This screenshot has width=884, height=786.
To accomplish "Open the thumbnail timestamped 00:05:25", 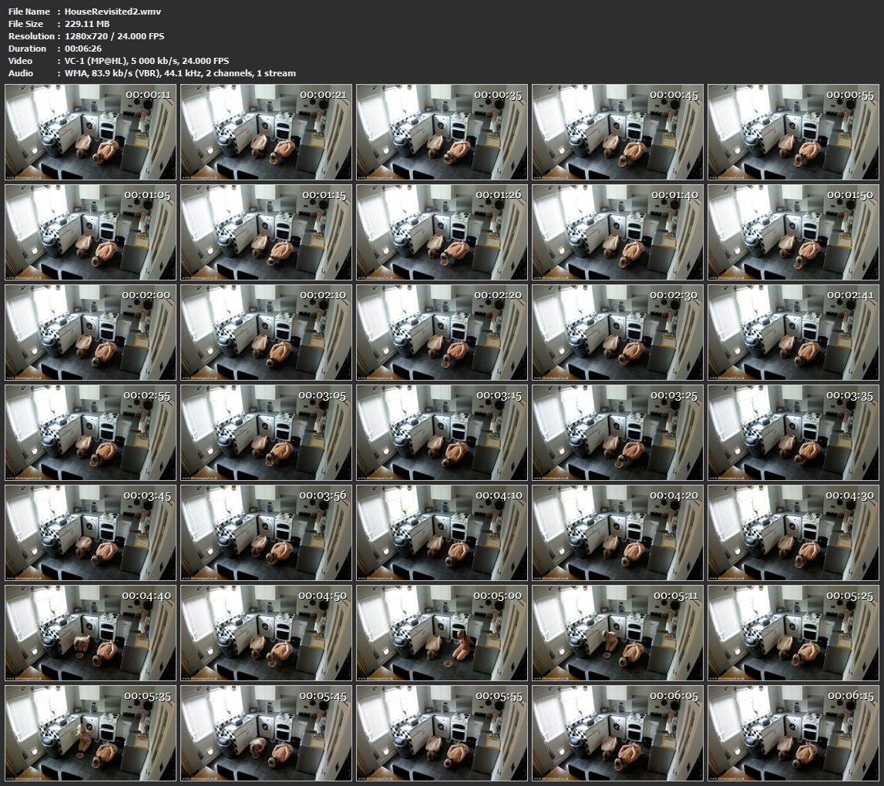I will point(793,633).
